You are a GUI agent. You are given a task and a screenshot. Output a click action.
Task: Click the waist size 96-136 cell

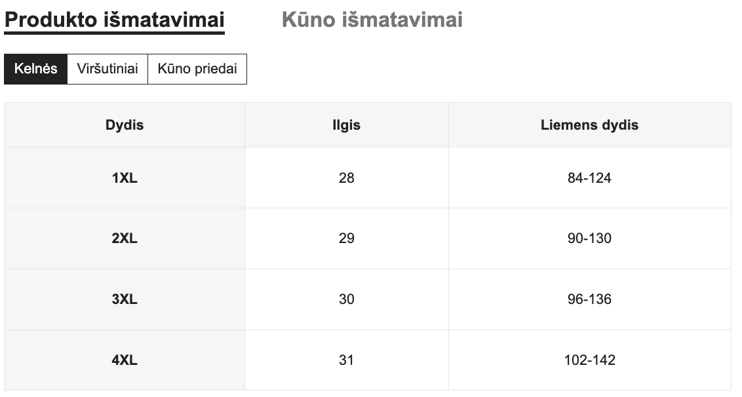coord(589,299)
